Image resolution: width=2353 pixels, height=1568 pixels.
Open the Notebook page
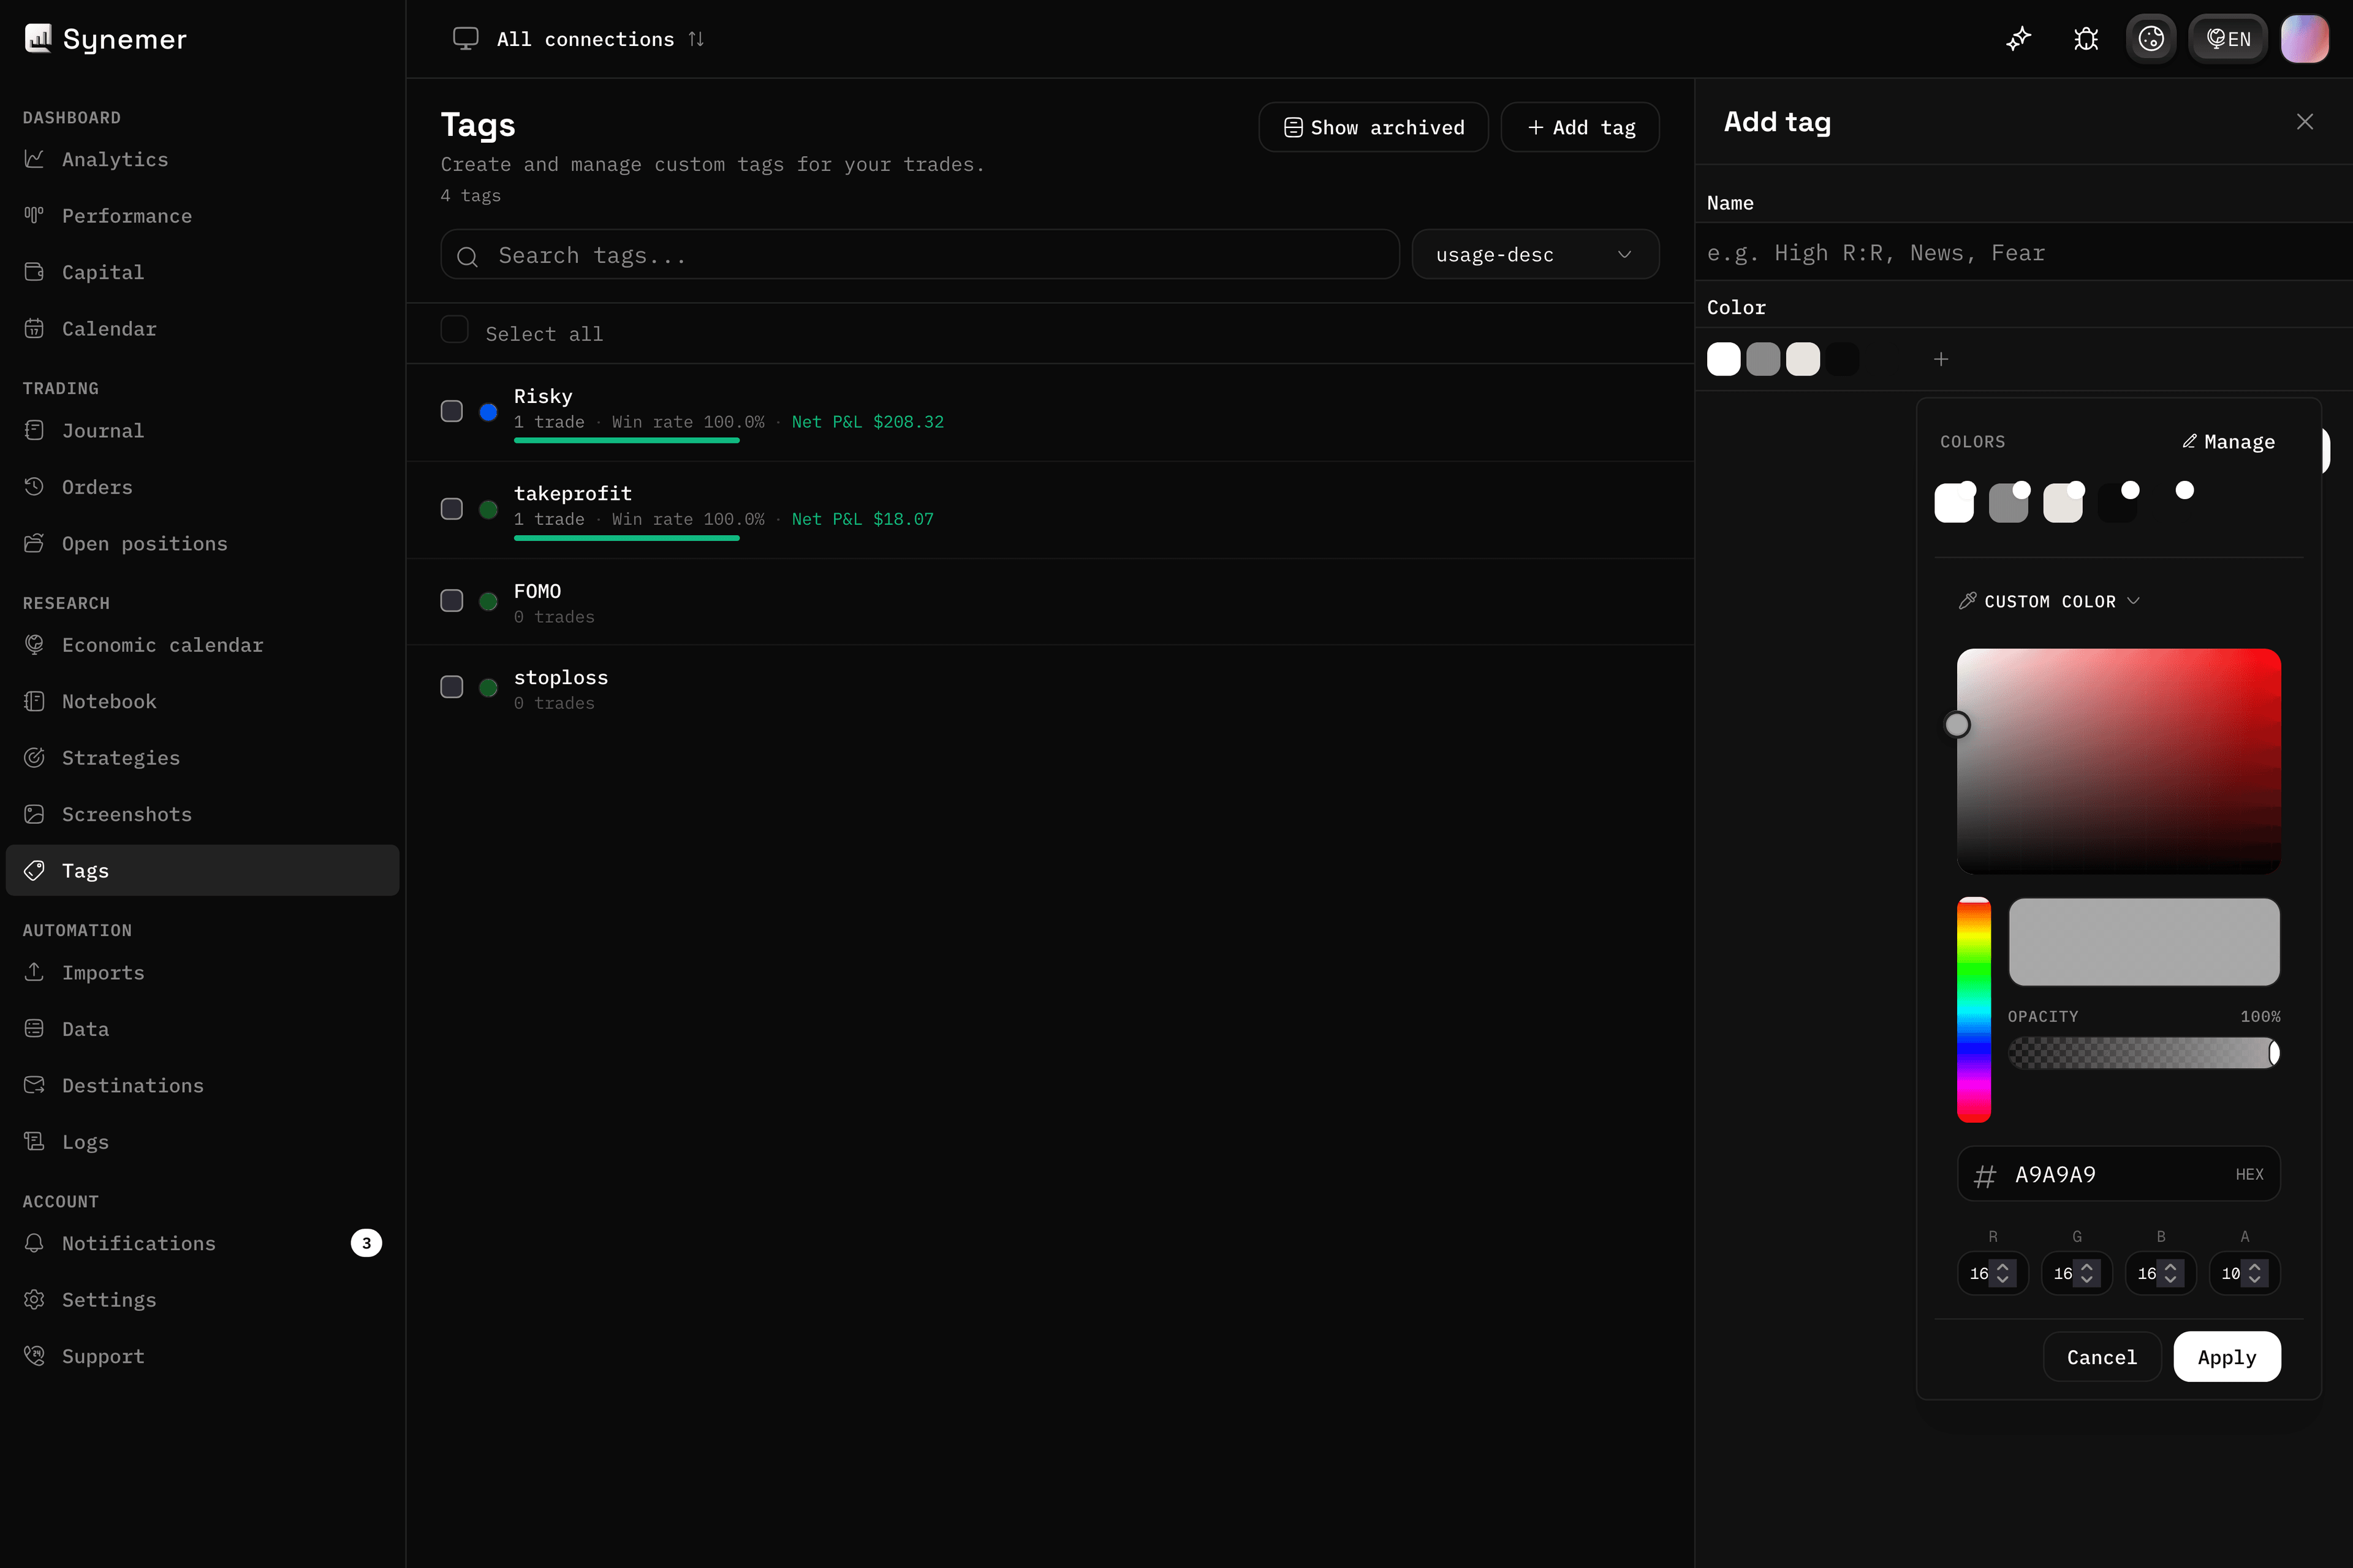point(202,701)
